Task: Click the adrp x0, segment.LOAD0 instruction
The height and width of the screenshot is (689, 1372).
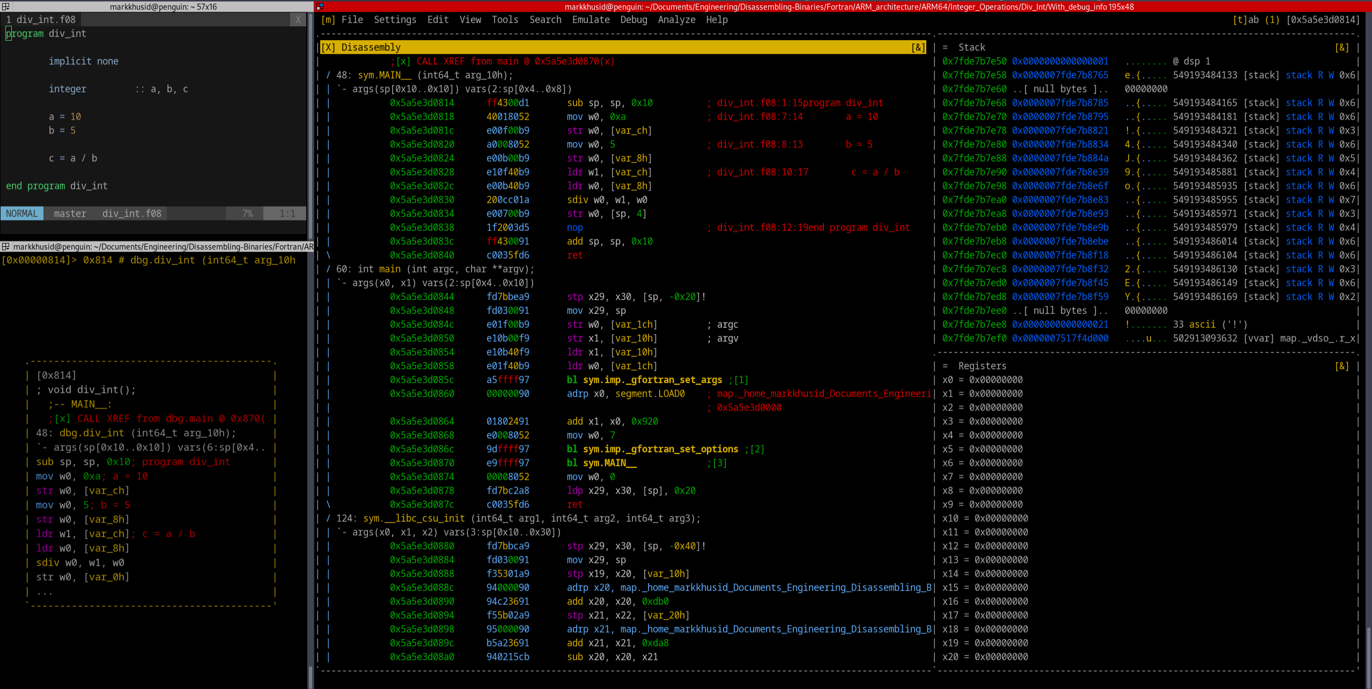Action: click(x=625, y=394)
